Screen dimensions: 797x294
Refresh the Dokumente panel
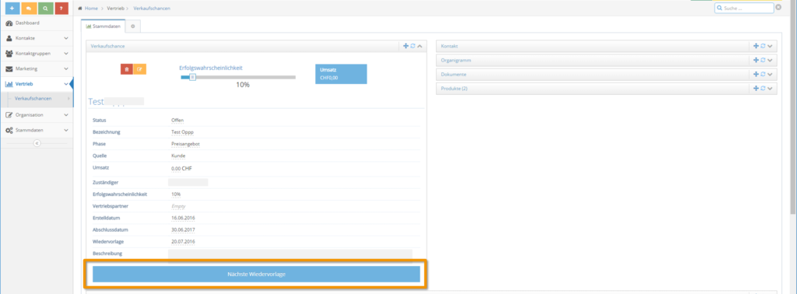tap(763, 74)
